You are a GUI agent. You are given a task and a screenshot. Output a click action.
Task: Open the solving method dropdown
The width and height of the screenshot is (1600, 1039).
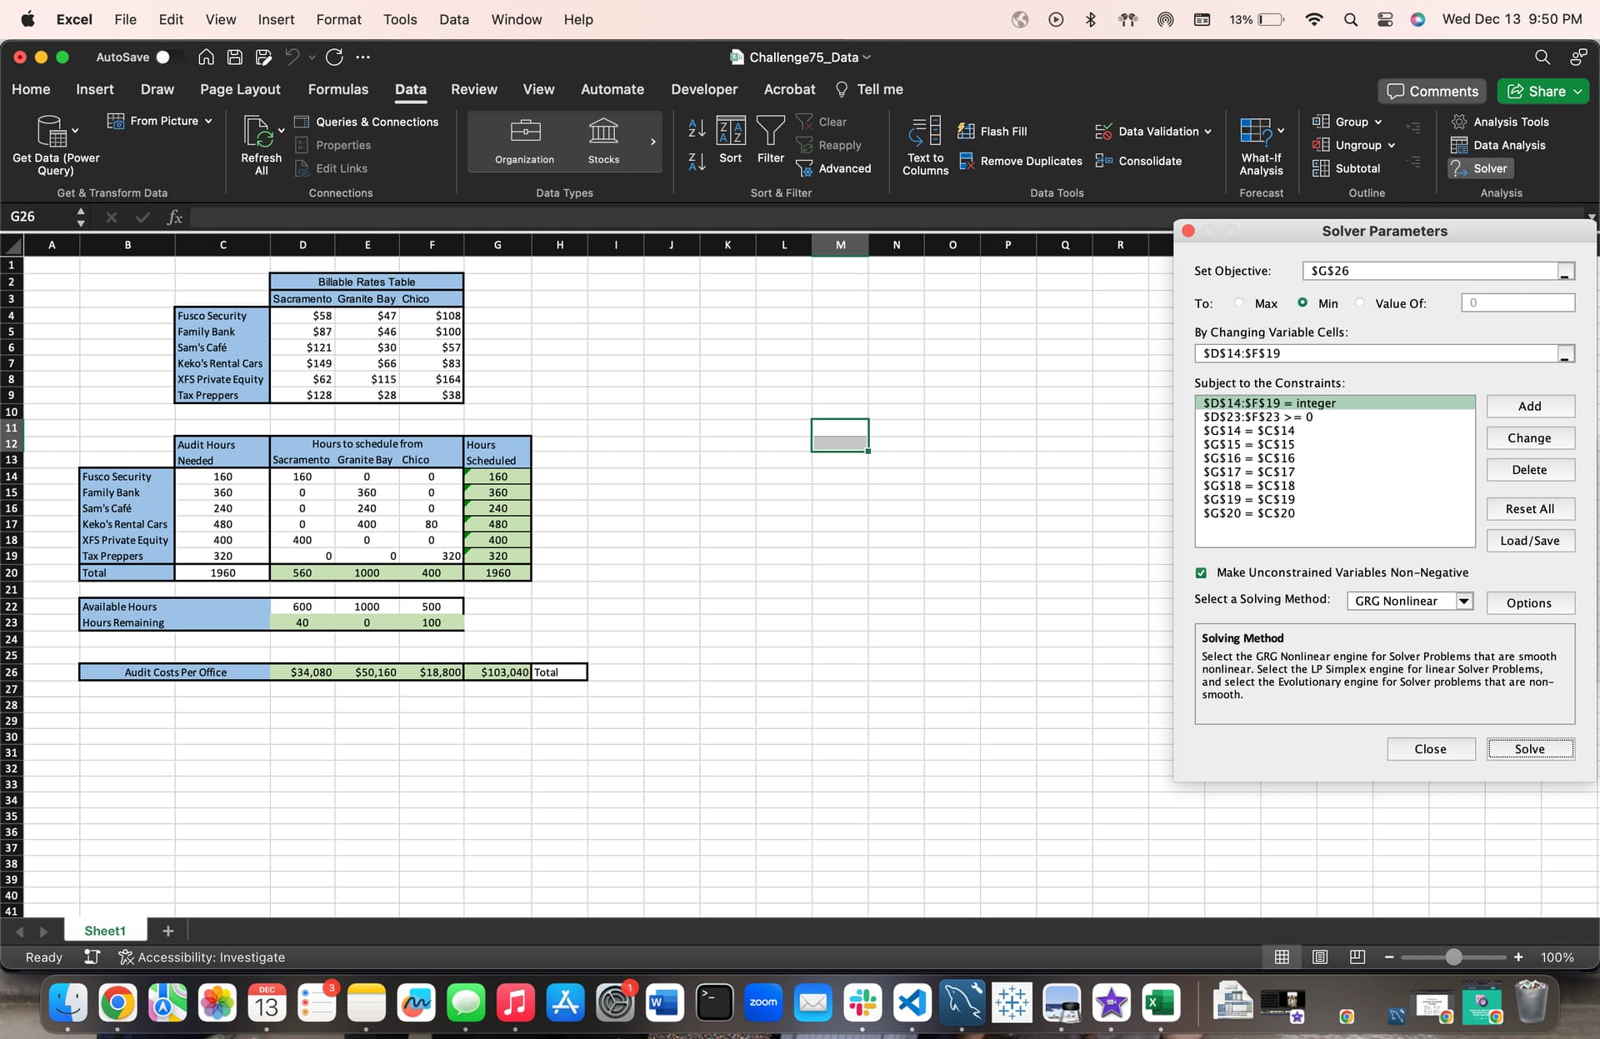click(1463, 601)
